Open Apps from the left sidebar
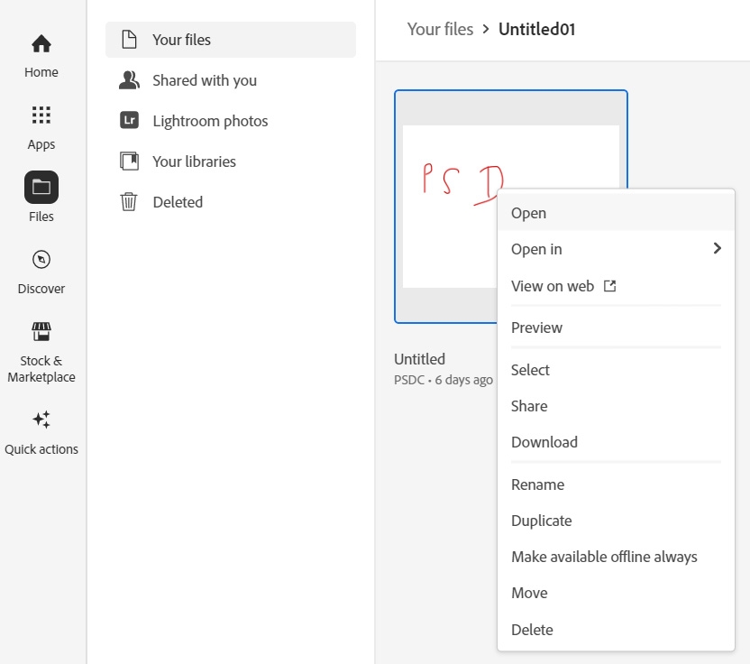750x664 pixels. (x=41, y=115)
